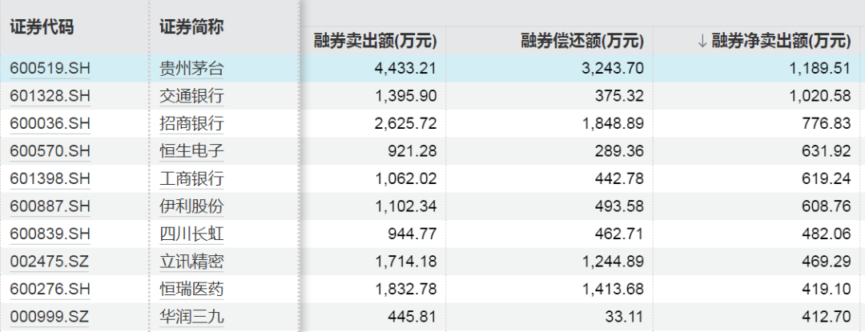Open stock code 600036.SH link
The image size is (865, 332).
pos(50,124)
